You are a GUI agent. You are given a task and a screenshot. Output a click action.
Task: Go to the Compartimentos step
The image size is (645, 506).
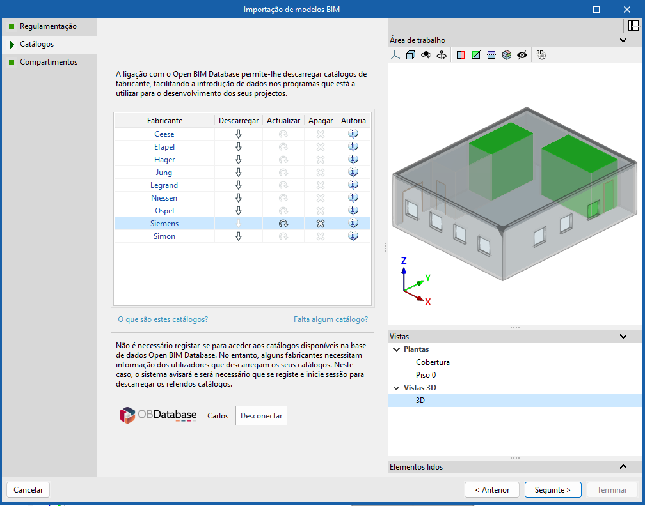pyautogui.click(x=49, y=62)
